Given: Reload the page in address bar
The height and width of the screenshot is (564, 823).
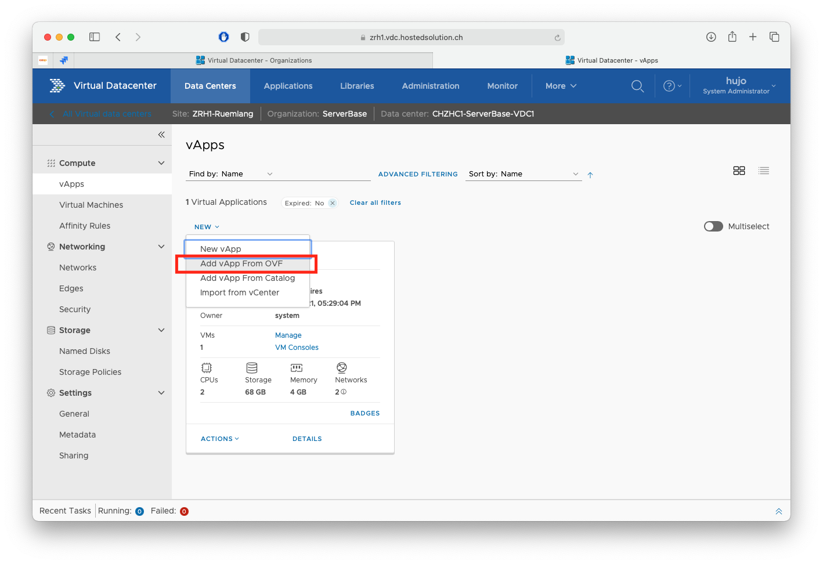Looking at the screenshot, I should point(557,38).
